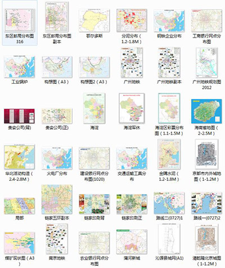The width and height of the screenshot is (225, 268).
Task: Select the 东区邮局分布图316 file thumbnail
Action: [x=20, y=20]
